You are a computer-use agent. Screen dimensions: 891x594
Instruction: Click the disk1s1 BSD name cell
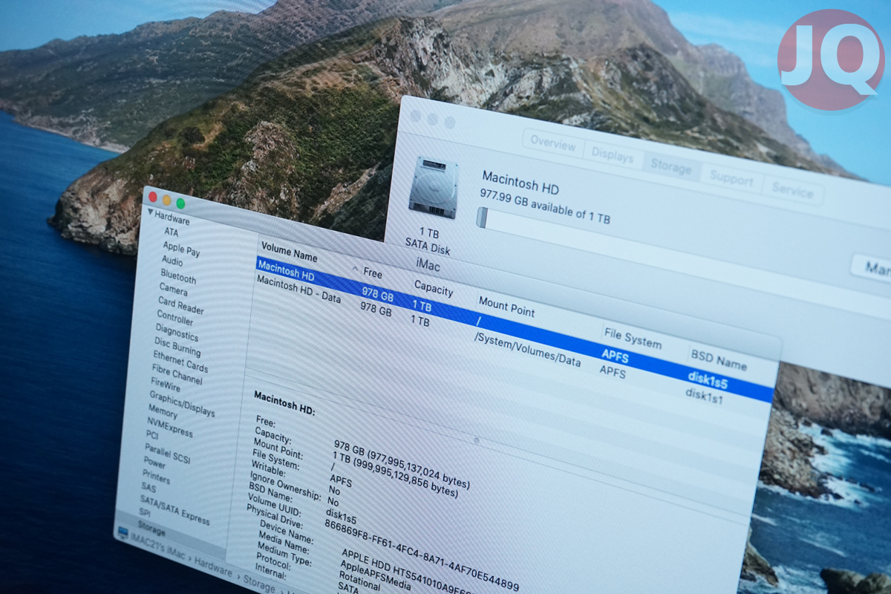tap(704, 397)
